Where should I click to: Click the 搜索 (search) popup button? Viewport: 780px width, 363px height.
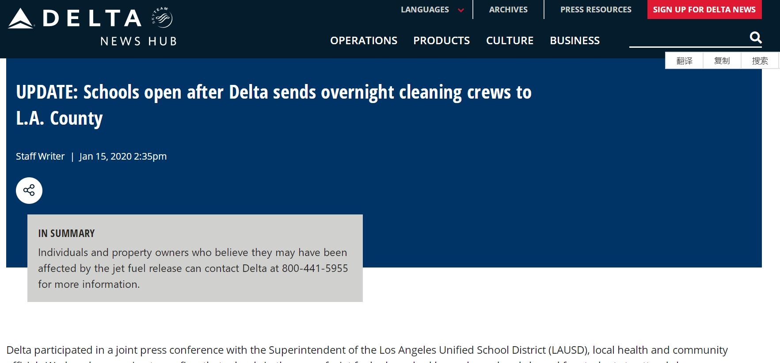(x=760, y=61)
